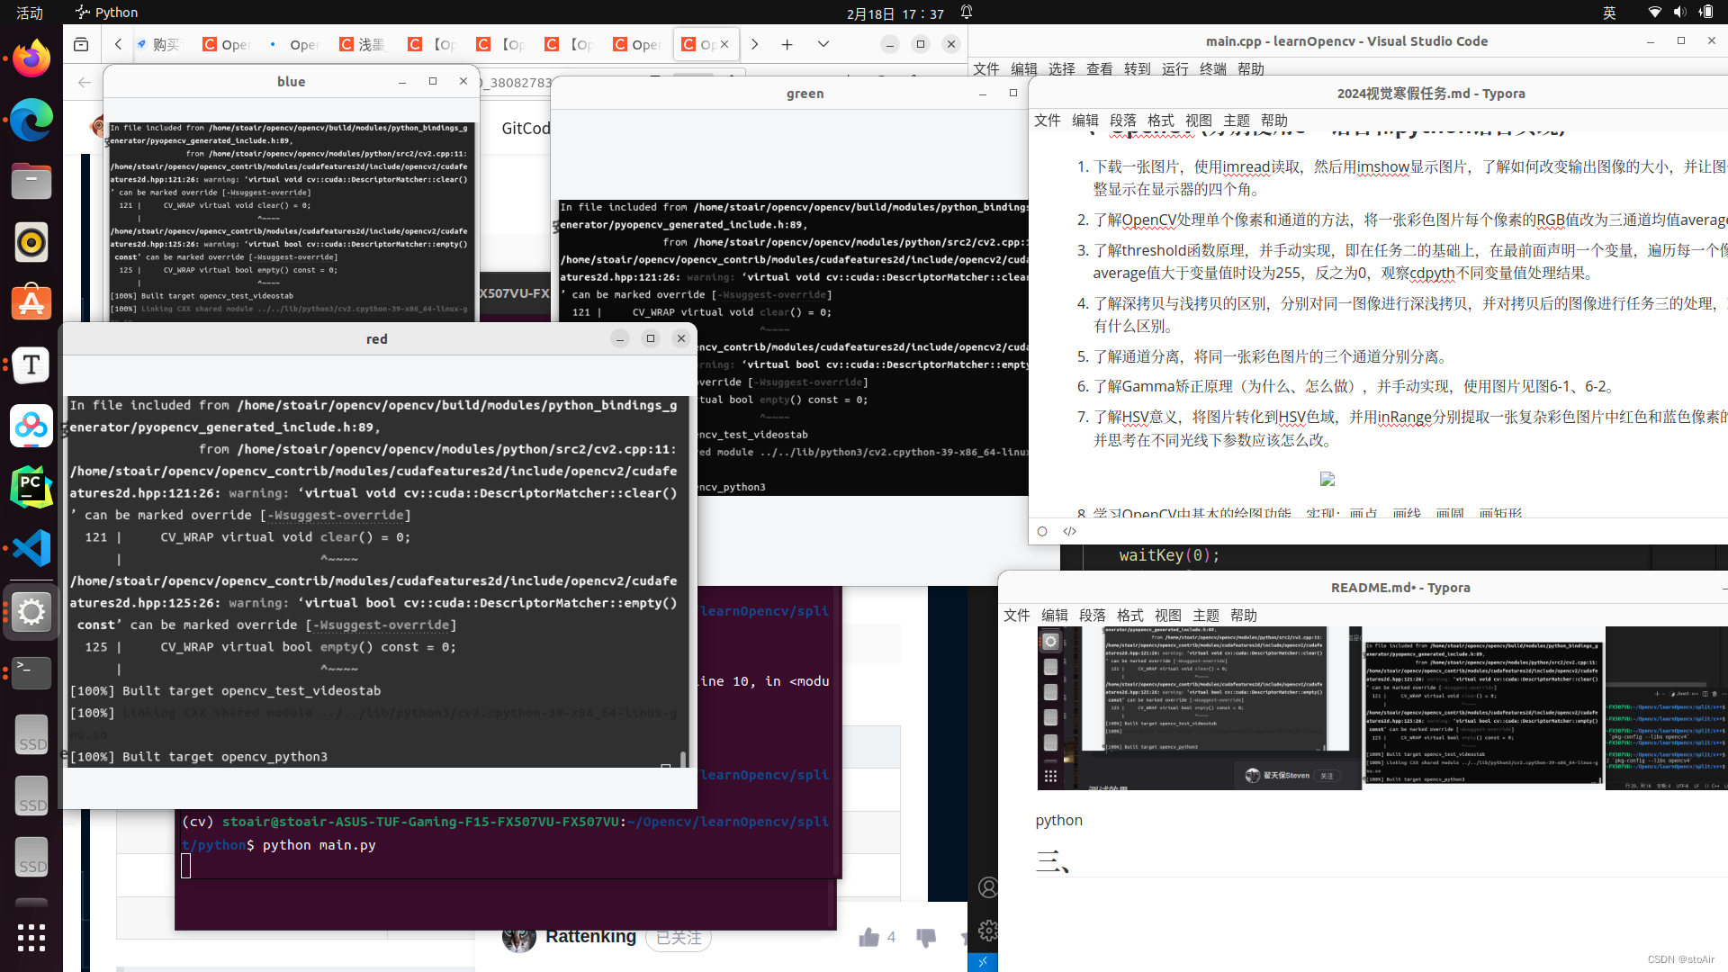1728x972 pixels.
Task: Open a new browser tab
Action: point(787,44)
